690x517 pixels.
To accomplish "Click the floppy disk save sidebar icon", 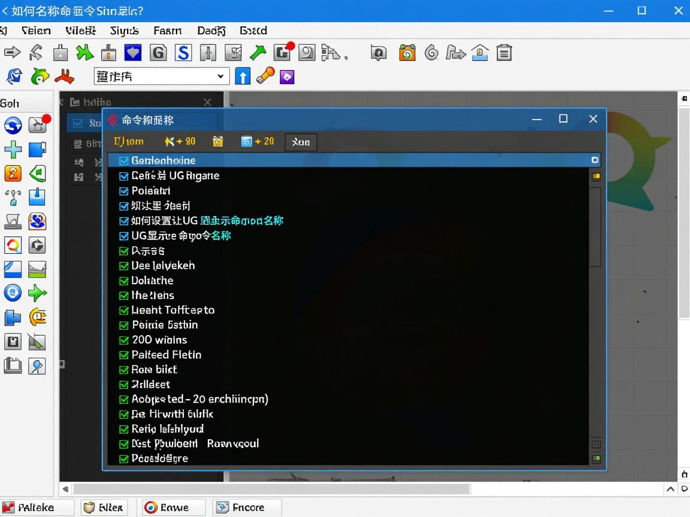I will pyautogui.click(x=13, y=342).
